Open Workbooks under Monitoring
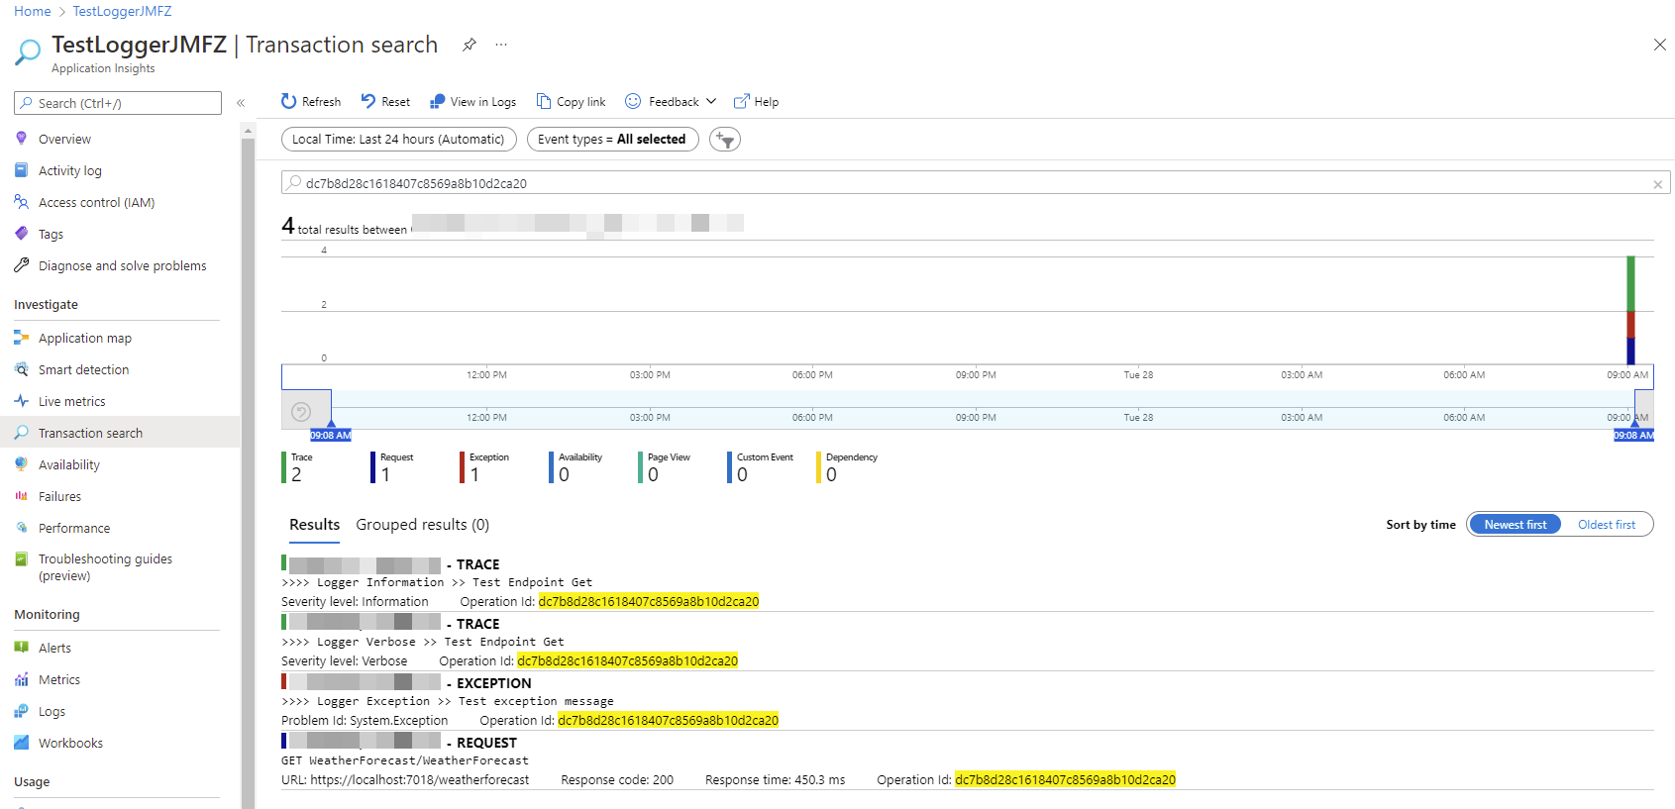The image size is (1675, 809). pyautogui.click(x=70, y=744)
